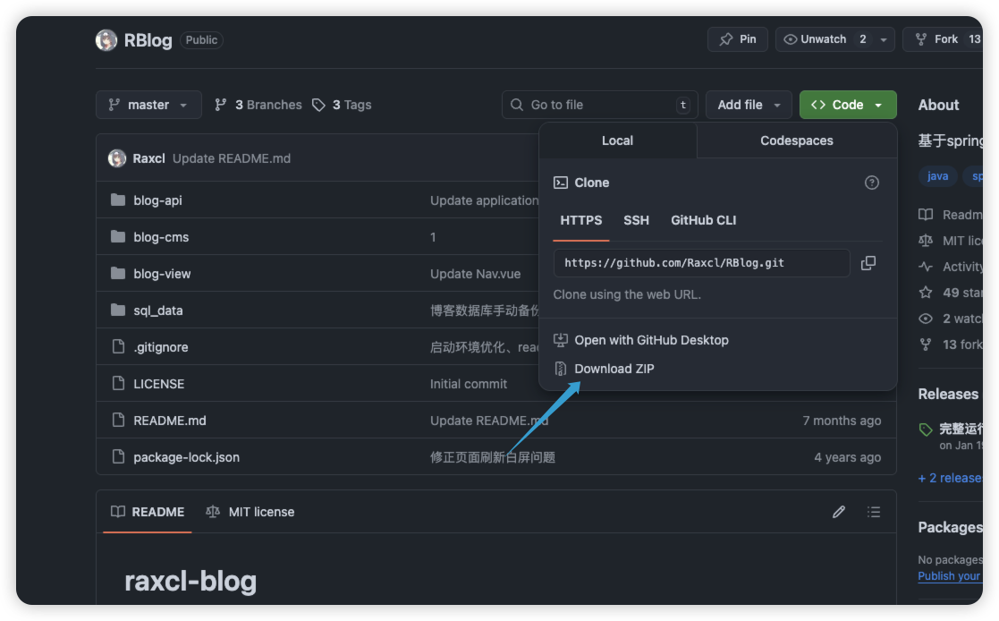View the 3 Branches link
The height and width of the screenshot is (621, 999).
258,105
